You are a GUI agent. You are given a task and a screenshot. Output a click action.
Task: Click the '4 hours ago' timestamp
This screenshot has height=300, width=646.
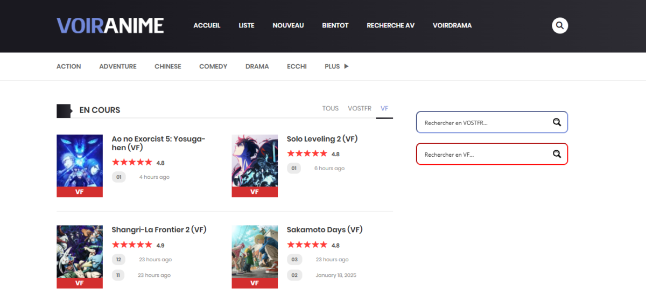click(x=155, y=177)
